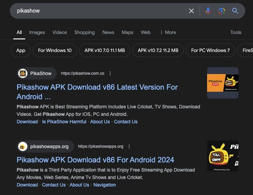The width and height of the screenshot is (253, 195).
Task: Open Pikashow APK Download v86 For Android 2024
Action: pos(95,160)
